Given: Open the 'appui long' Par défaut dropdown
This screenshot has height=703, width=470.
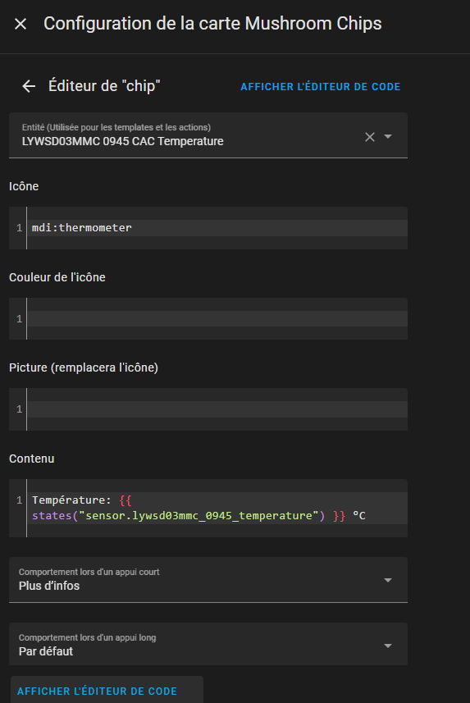Looking at the screenshot, I should (208, 644).
